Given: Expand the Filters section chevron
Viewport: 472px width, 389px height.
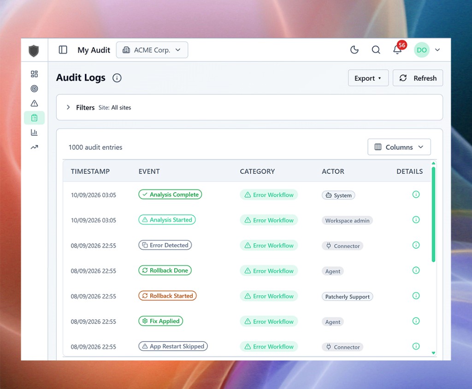Looking at the screenshot, I should point(68,107).
